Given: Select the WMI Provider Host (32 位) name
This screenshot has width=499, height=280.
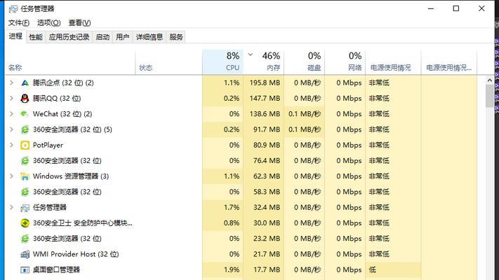Looking at the screenshot, I should (76, 254).
